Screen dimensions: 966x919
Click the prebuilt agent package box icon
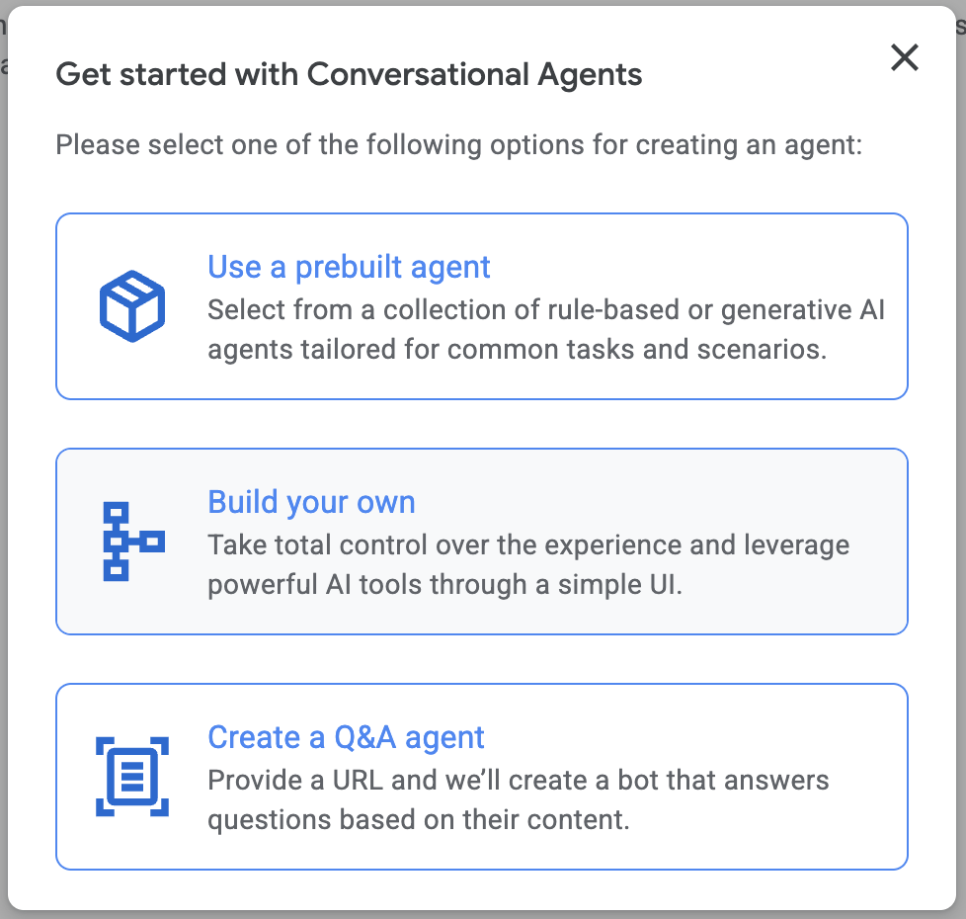click(x=132, y=306)
